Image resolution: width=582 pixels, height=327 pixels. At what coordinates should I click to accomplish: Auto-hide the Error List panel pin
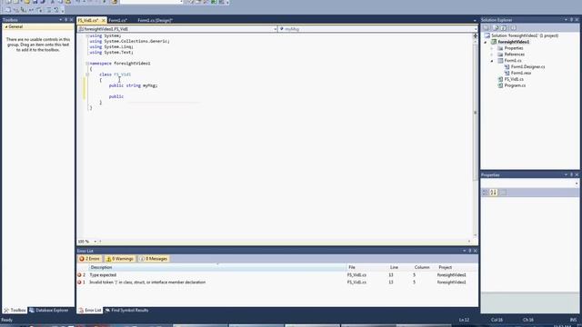[x=470, y=251]
